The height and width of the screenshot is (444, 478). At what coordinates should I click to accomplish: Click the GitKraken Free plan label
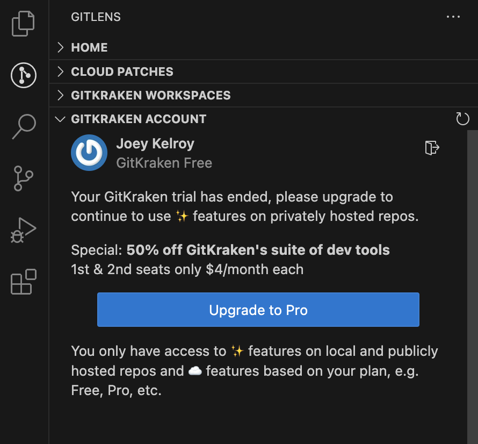(x=164, y=163)
